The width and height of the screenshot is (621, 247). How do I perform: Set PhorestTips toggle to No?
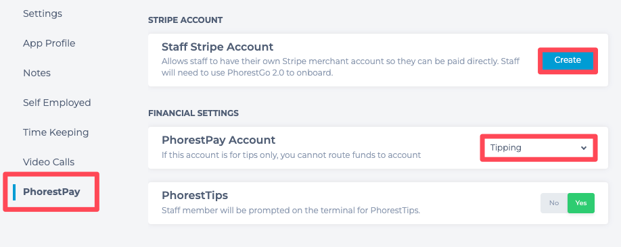554,202
